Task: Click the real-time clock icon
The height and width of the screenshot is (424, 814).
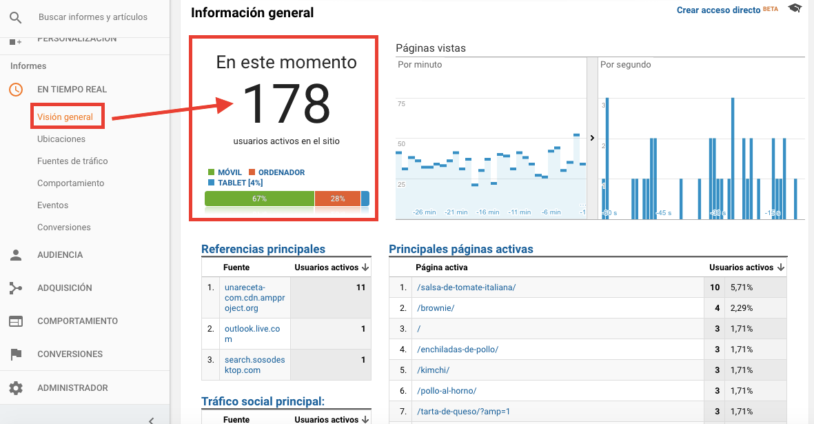Action: [16, 90]
